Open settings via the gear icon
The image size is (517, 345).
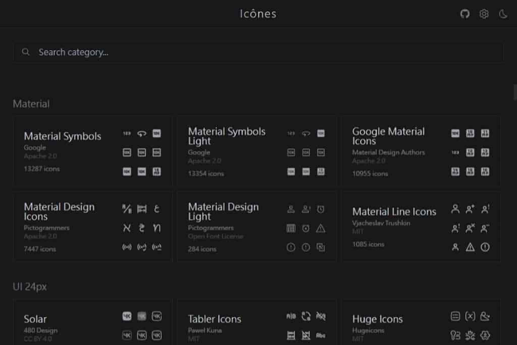tap(484, 14)
